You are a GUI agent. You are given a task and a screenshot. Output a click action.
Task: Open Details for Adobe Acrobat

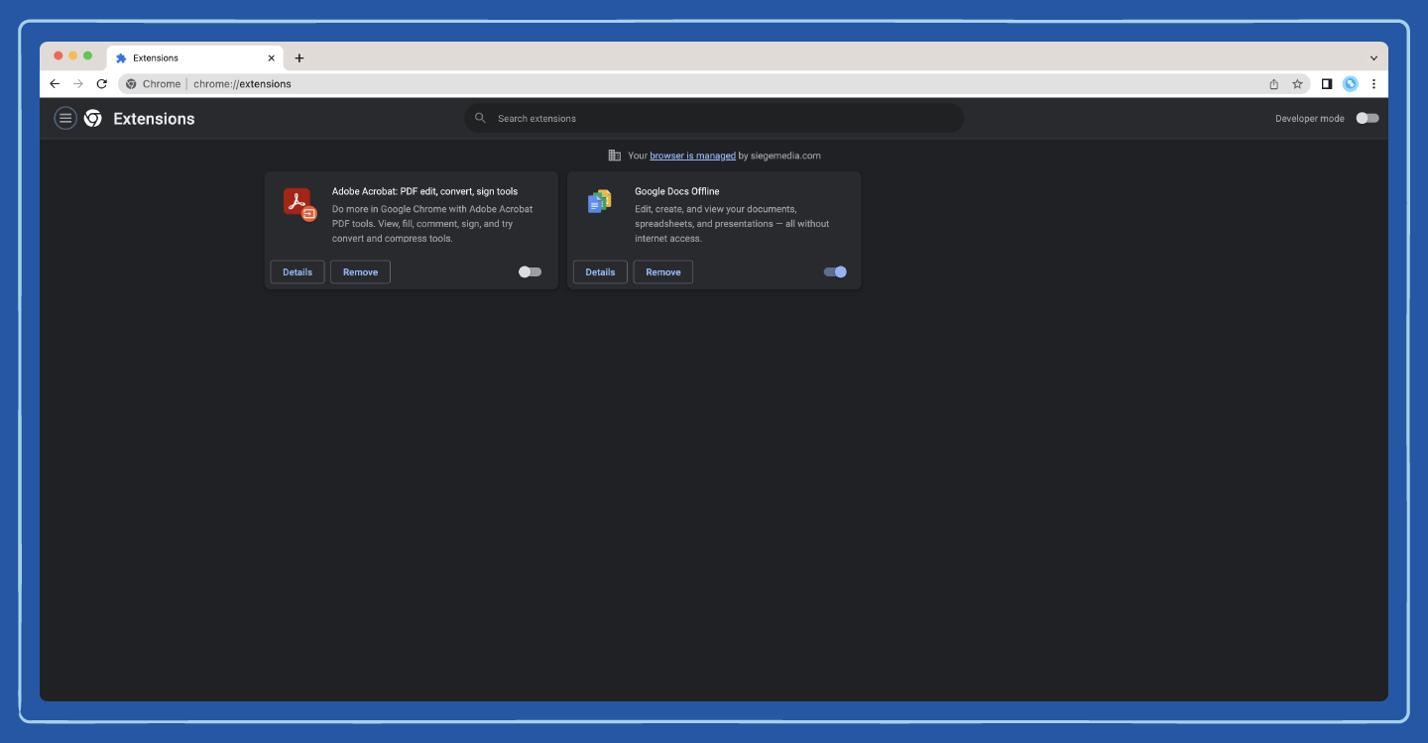(297, 271)
